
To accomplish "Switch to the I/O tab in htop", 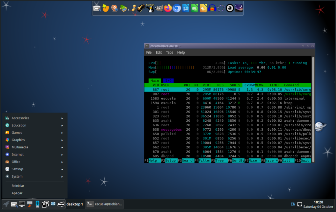I will [168, 81].
